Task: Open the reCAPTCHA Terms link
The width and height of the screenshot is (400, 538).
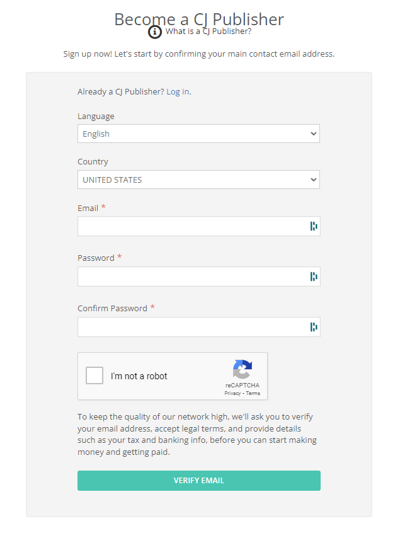Action: [x=253, y=394]
